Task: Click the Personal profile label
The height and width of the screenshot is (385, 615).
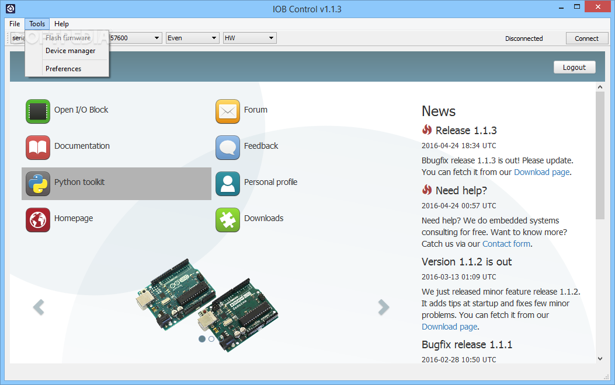Action: [270, 182]
